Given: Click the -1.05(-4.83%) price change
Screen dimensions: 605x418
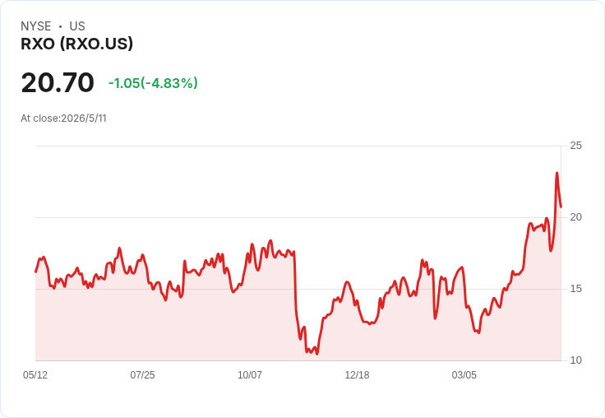Looking at the screenshot, I should 153,83.
